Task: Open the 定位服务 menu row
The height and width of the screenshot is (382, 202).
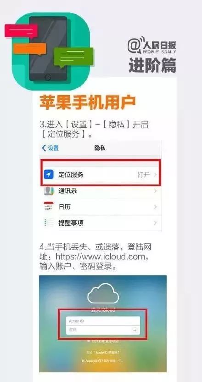Action: click(x=101, y=175)
